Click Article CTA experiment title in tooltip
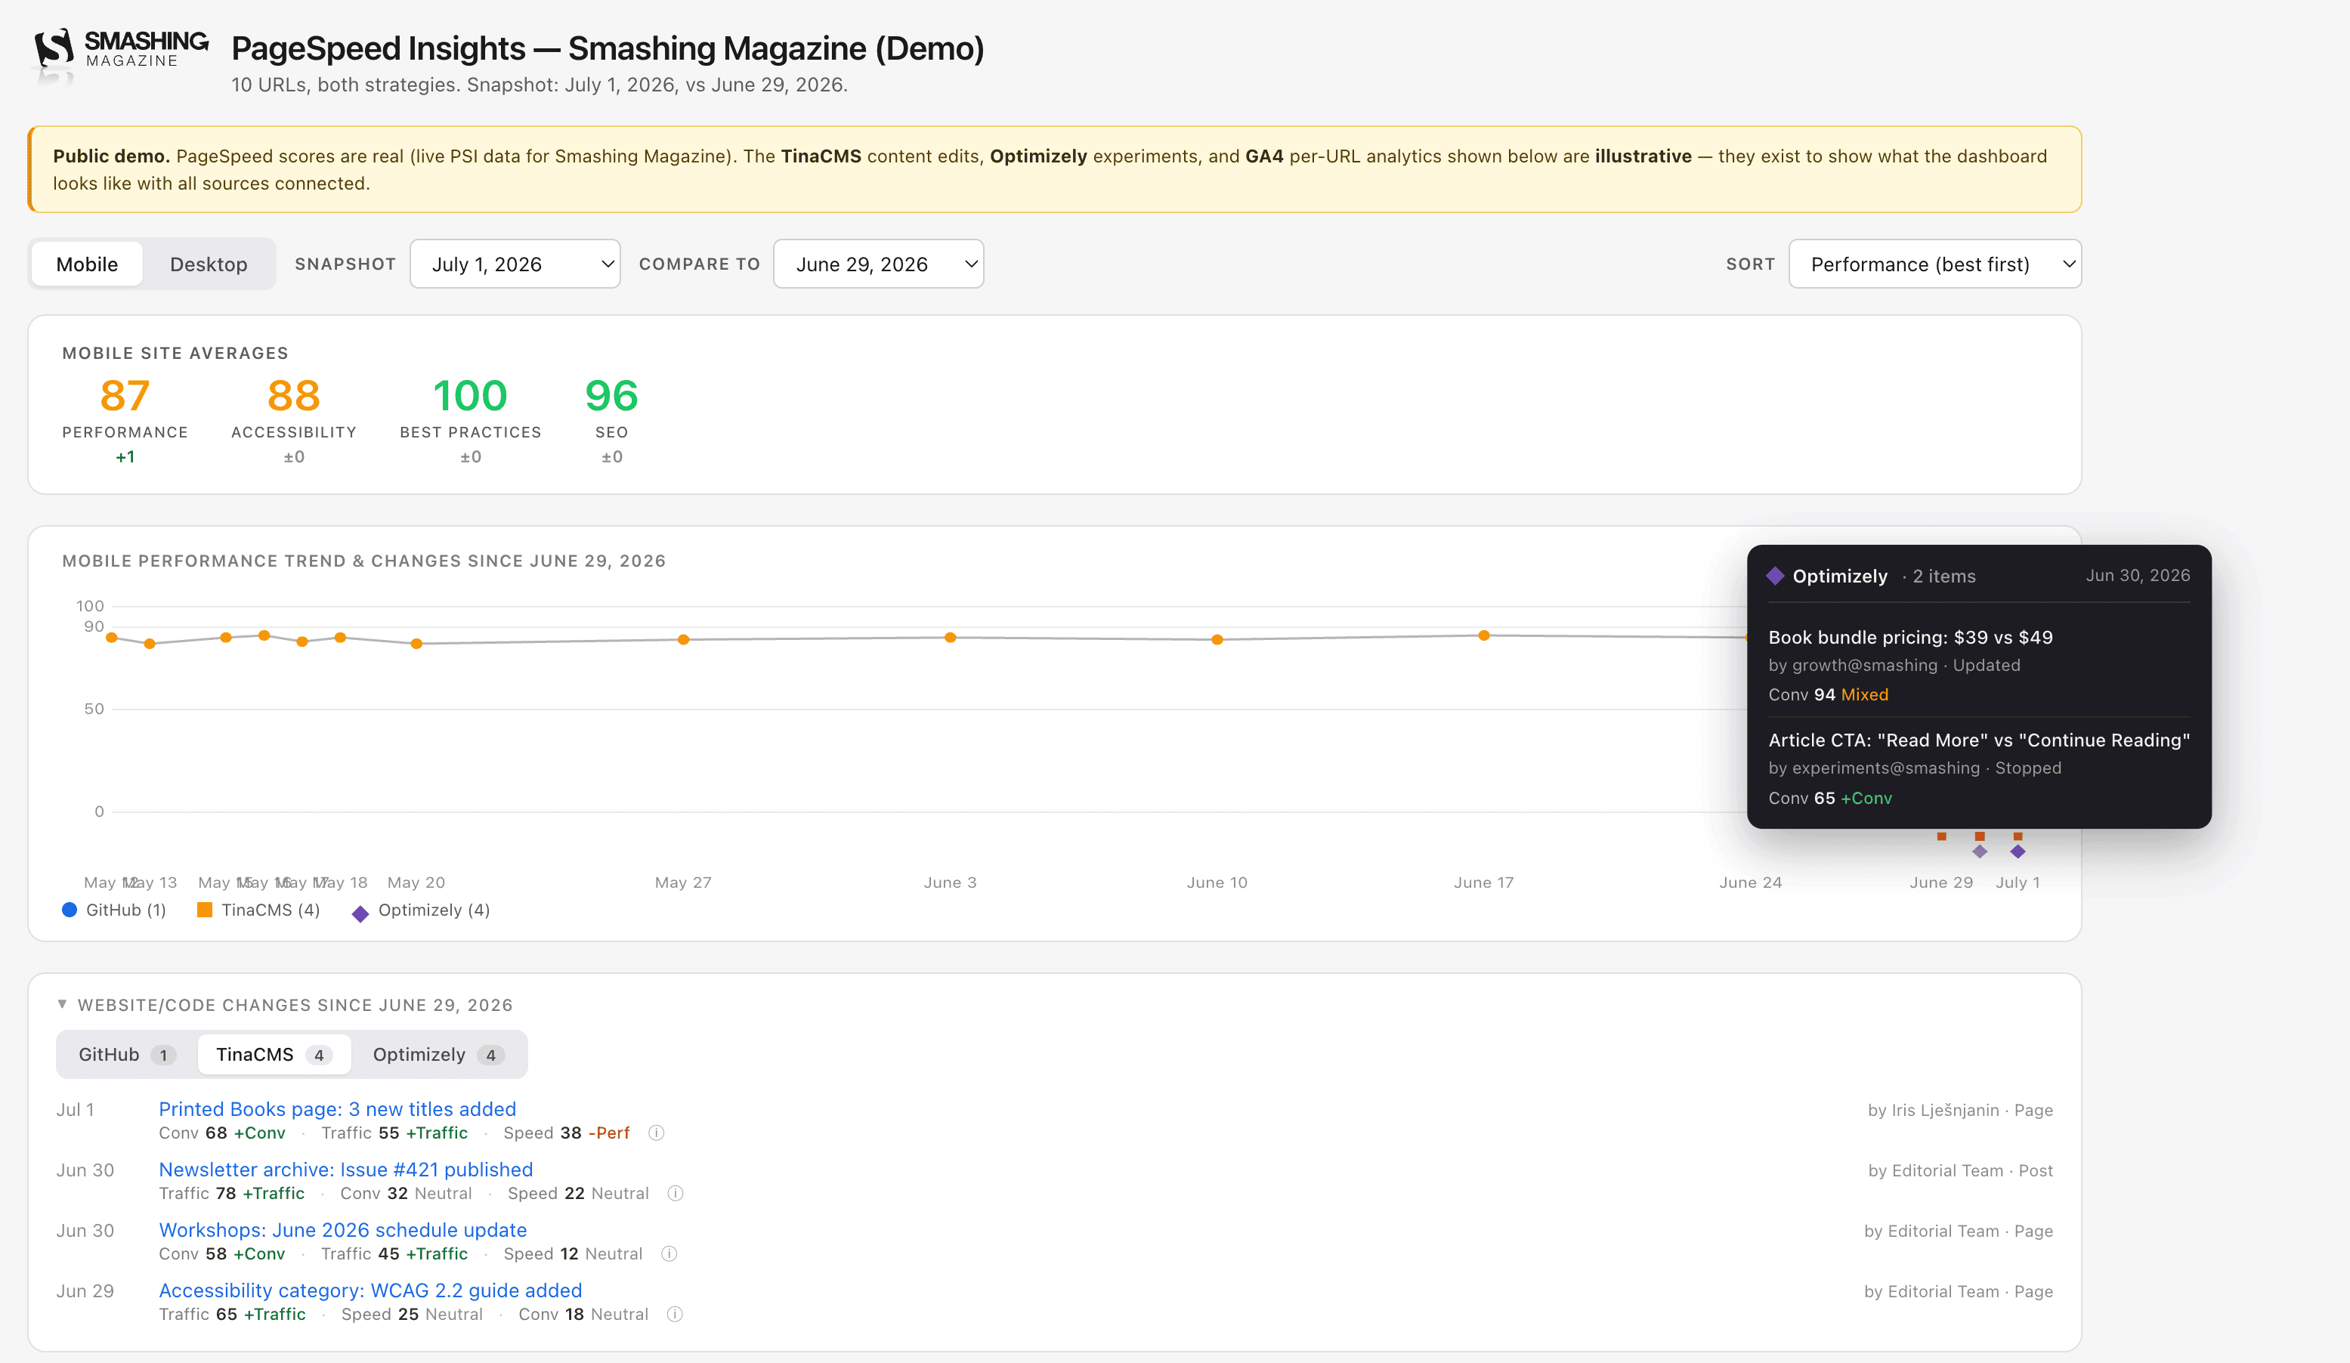The width and height of the screenshot is (2350, 1363). pyautogui.click(x=1979, y=740)
